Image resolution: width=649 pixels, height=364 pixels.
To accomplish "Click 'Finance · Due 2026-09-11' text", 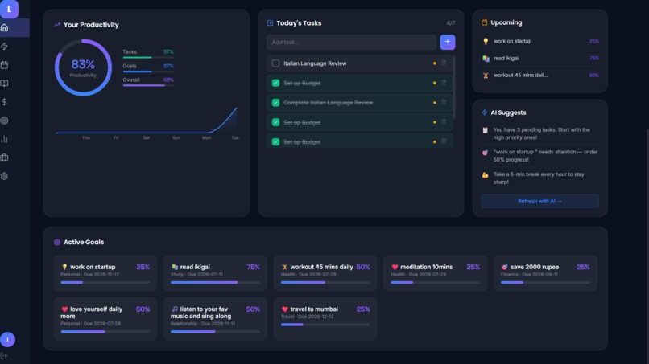I will click(529, 274).
